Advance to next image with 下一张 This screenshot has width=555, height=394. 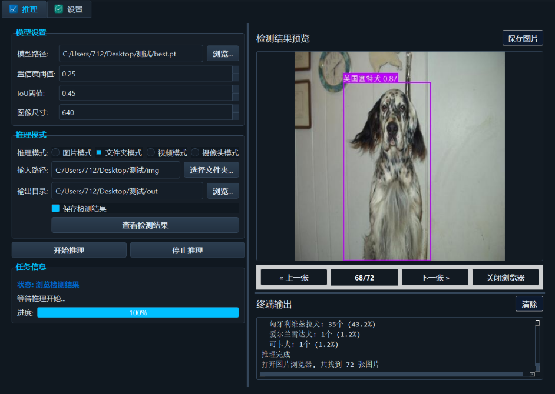point(434,276)
